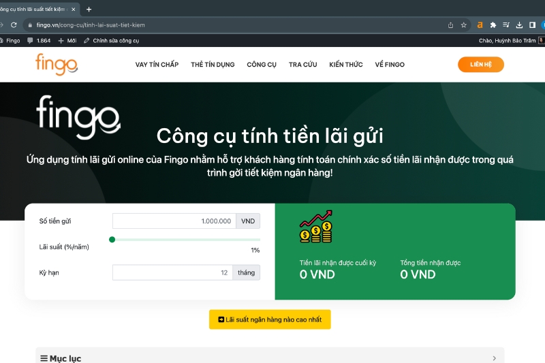Open the VAY TÍN CHẤP menu

click(x=157, y=65)
